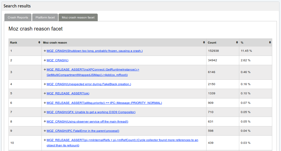Image resolution: width=281 pixels, height=151 pixels.
Task: Click the sort icon for Moz crash reason column
Action: click(x=204, y=42)
